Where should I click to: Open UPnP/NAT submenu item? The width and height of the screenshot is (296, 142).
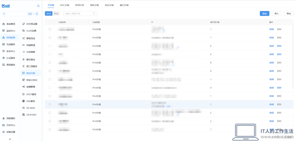click(x=31, y=115)
